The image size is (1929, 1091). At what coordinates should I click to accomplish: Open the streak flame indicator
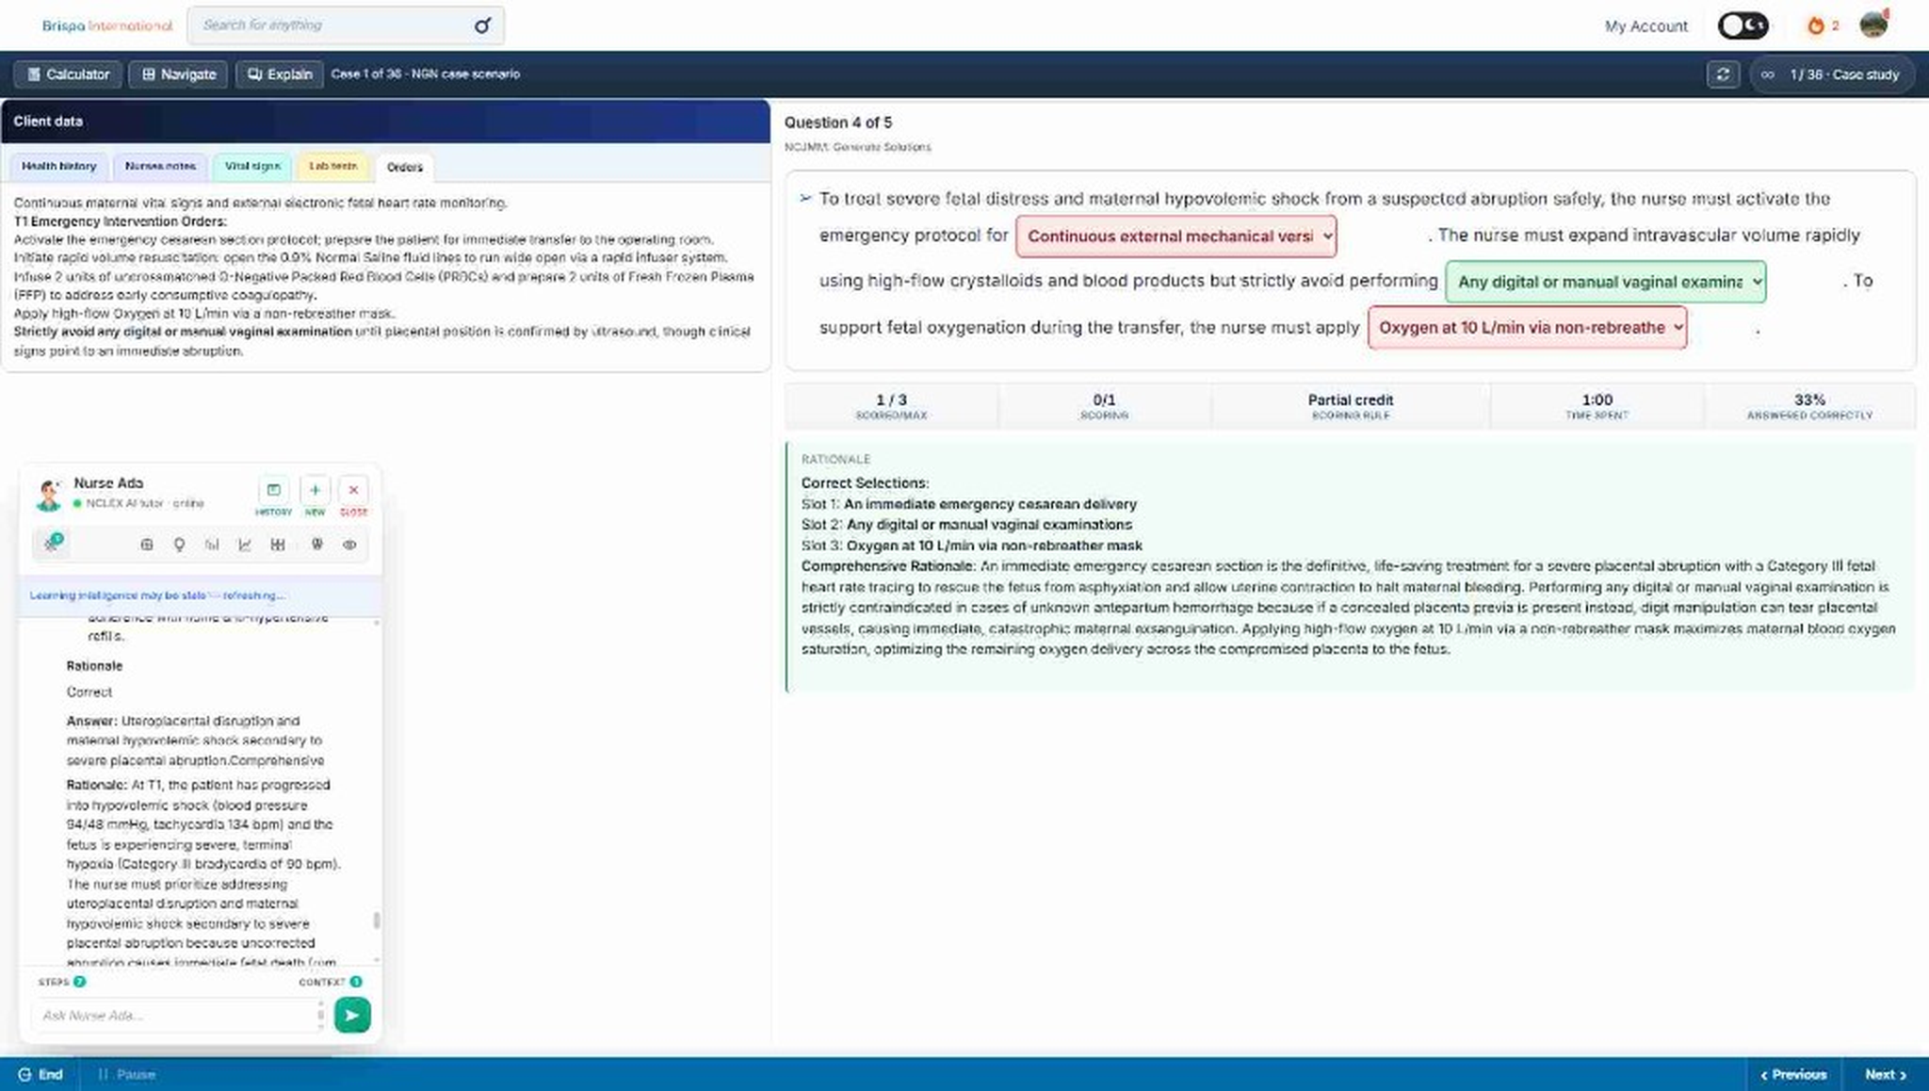click(1822, 25)
